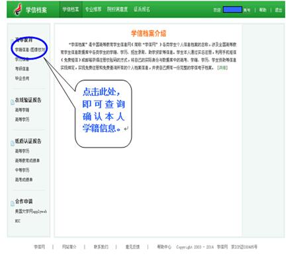289x262 pixels.
Task: Go to the 征兵报名 navigation tab
Action: 142,9
